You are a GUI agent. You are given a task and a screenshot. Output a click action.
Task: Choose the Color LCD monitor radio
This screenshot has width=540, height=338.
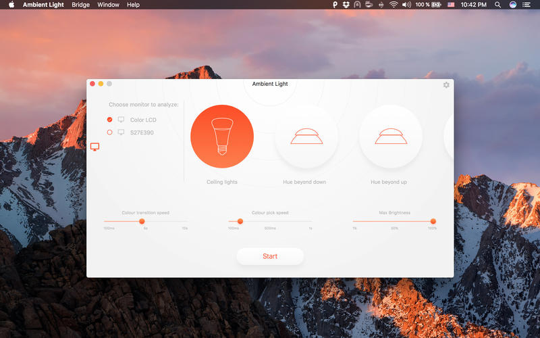[109, 120]
